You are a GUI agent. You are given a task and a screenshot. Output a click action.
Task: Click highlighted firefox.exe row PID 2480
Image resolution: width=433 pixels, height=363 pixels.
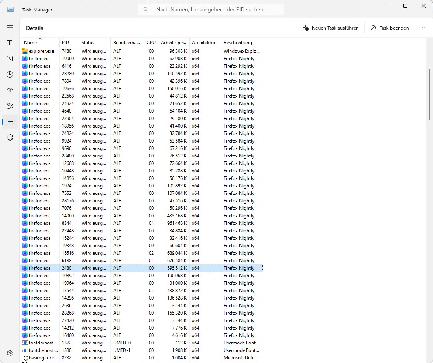click(142, 268)
